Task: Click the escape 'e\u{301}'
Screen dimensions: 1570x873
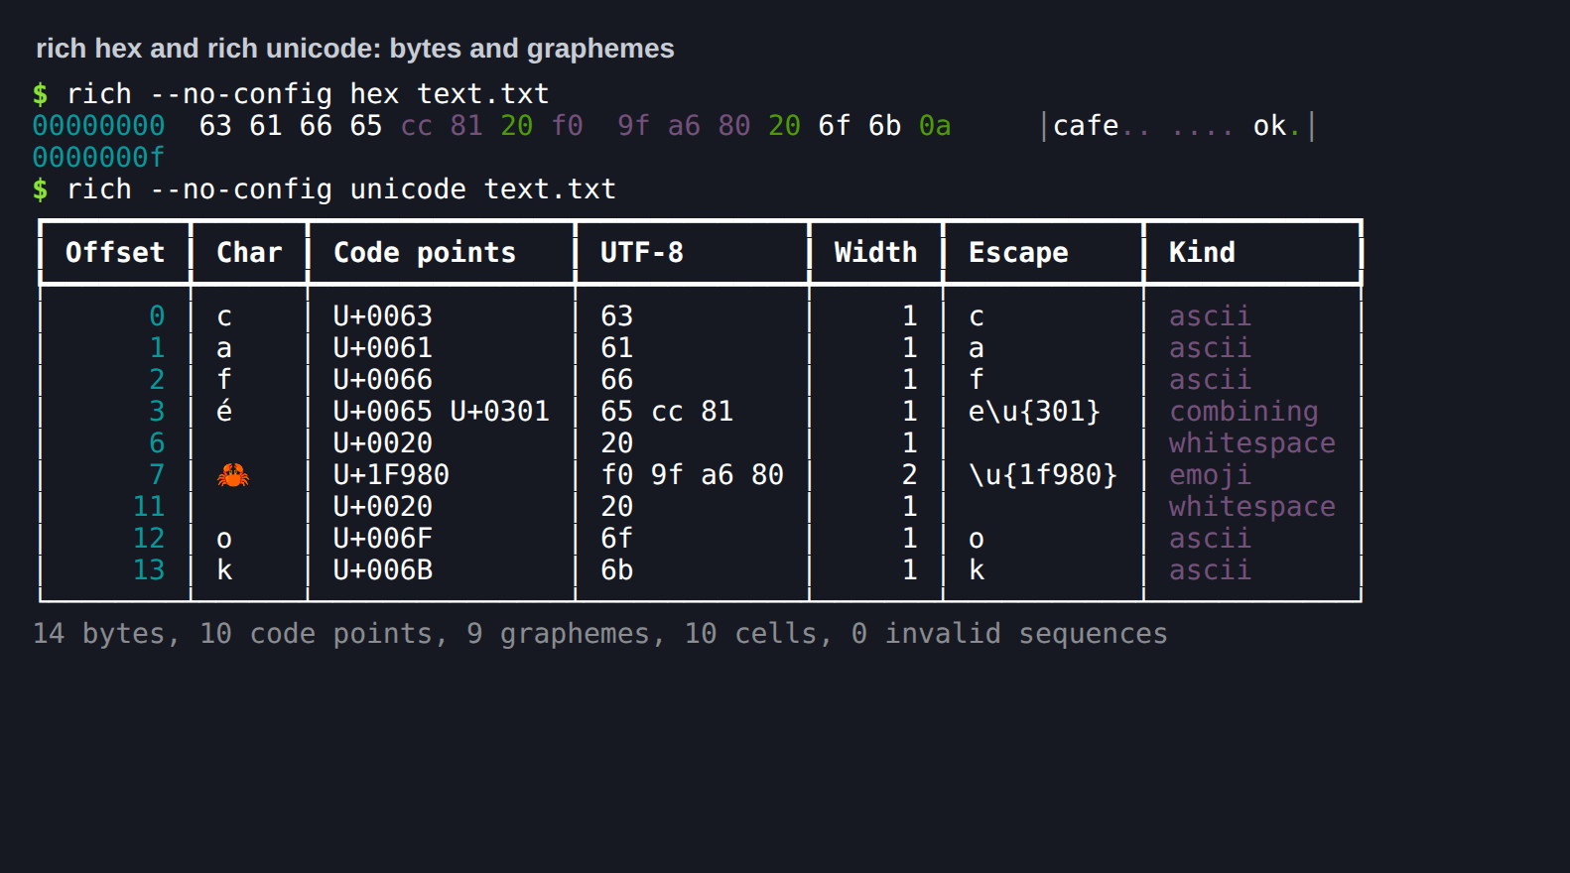Action: (x=1035, y=412)
